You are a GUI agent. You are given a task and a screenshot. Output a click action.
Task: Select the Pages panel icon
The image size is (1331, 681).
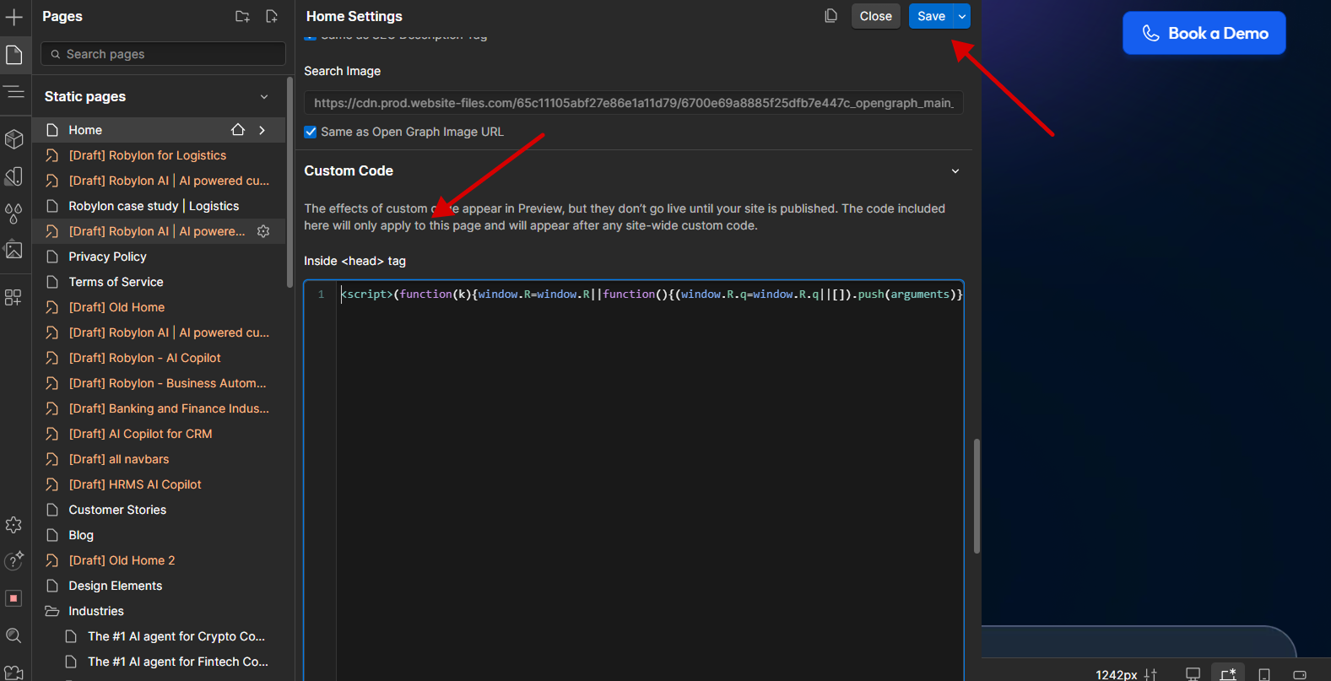(14, 55)
